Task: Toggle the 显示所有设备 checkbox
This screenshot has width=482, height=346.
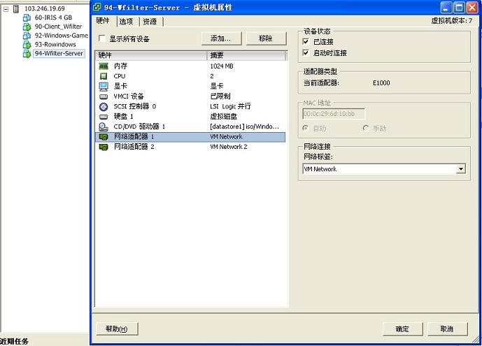Action: click(x=102, y=39)
